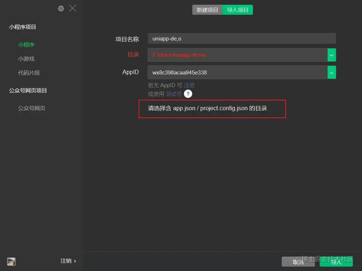362x271 pixels.
Task: Switch to the 导入项目 tab
Action: click(237, 10)
